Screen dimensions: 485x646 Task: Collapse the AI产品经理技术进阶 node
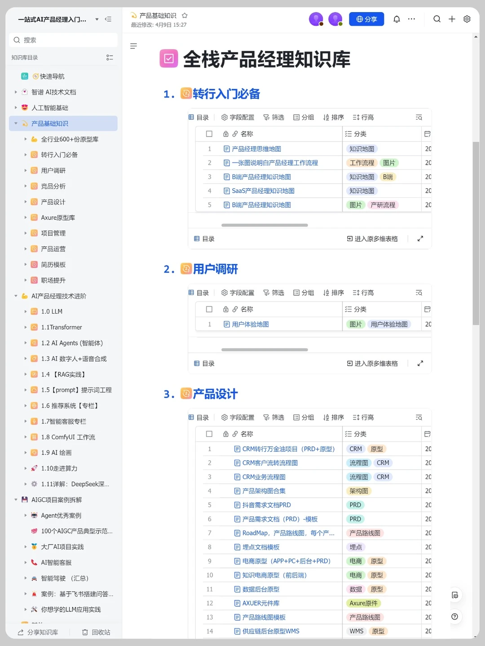(x=16, y=296)
